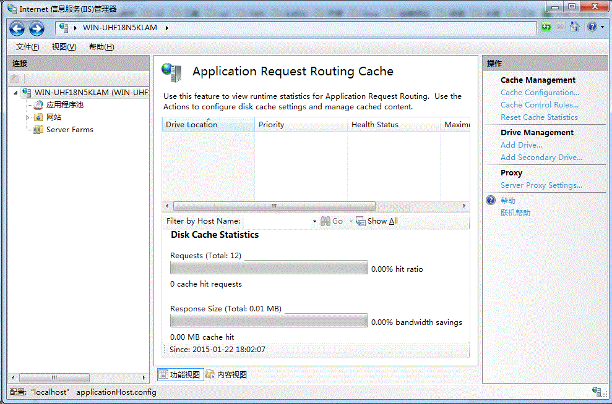Open Cache Control Rules... action

[540, 105]
